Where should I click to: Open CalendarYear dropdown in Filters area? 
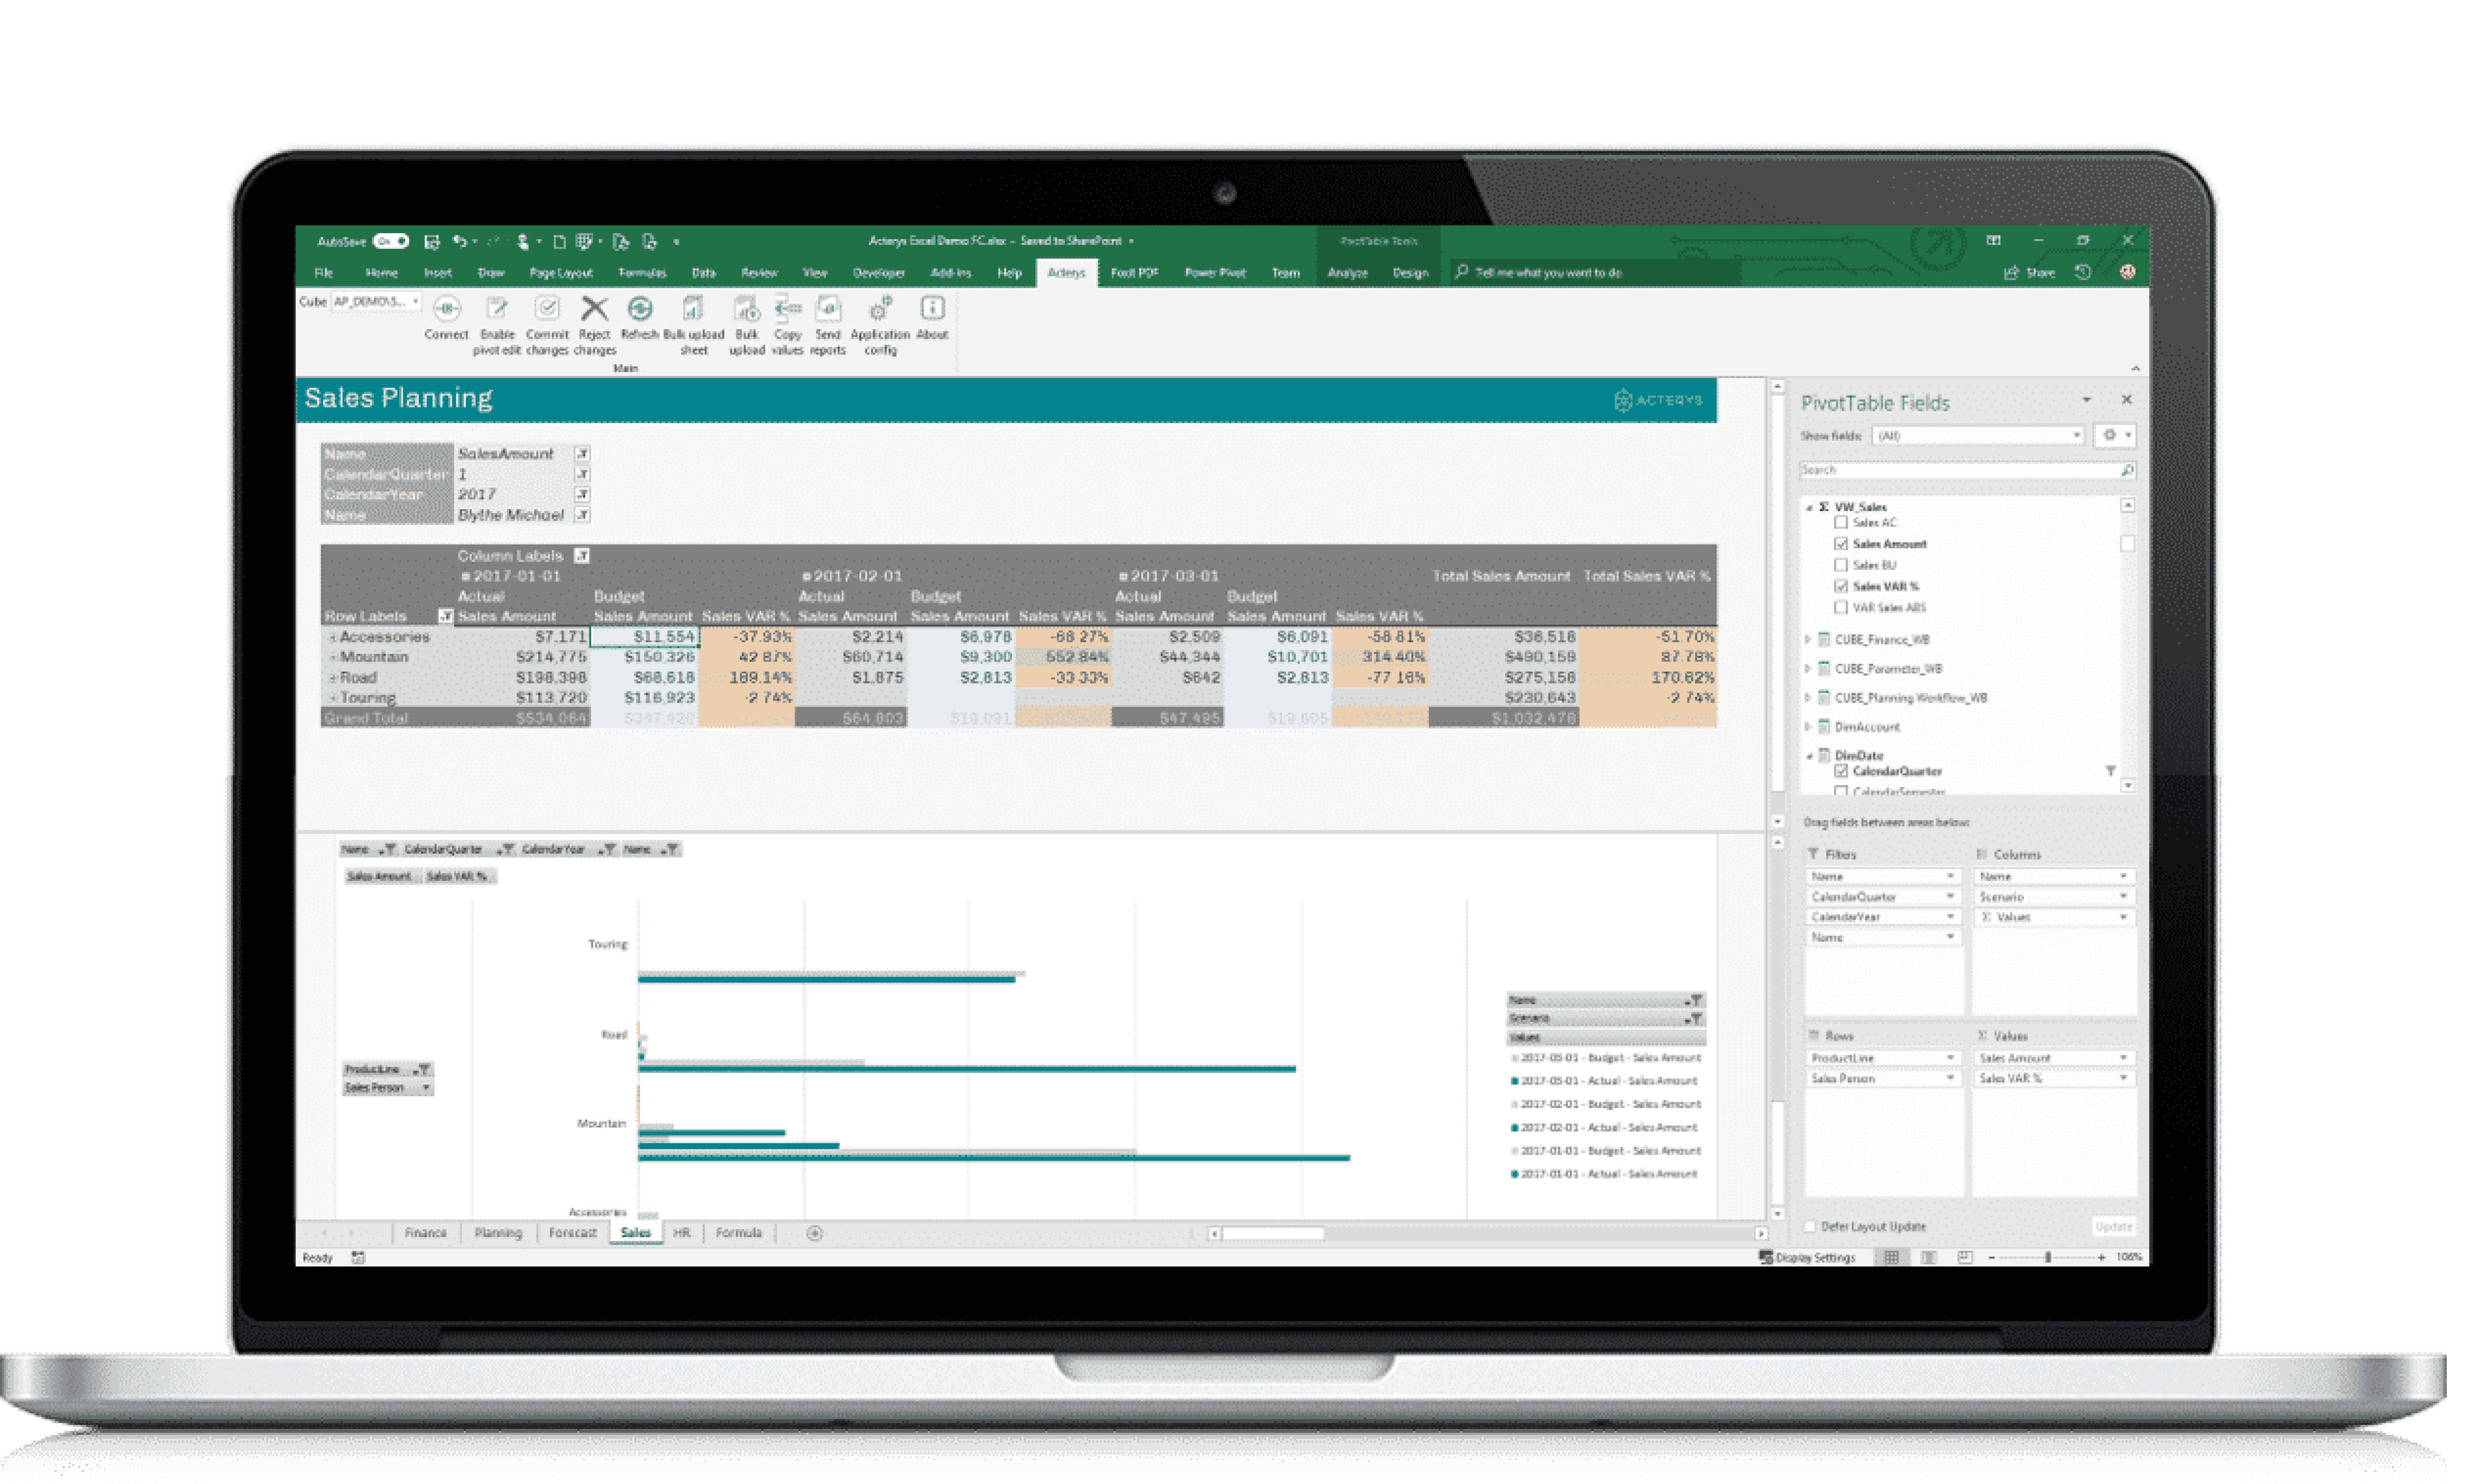pos(1950,917)
